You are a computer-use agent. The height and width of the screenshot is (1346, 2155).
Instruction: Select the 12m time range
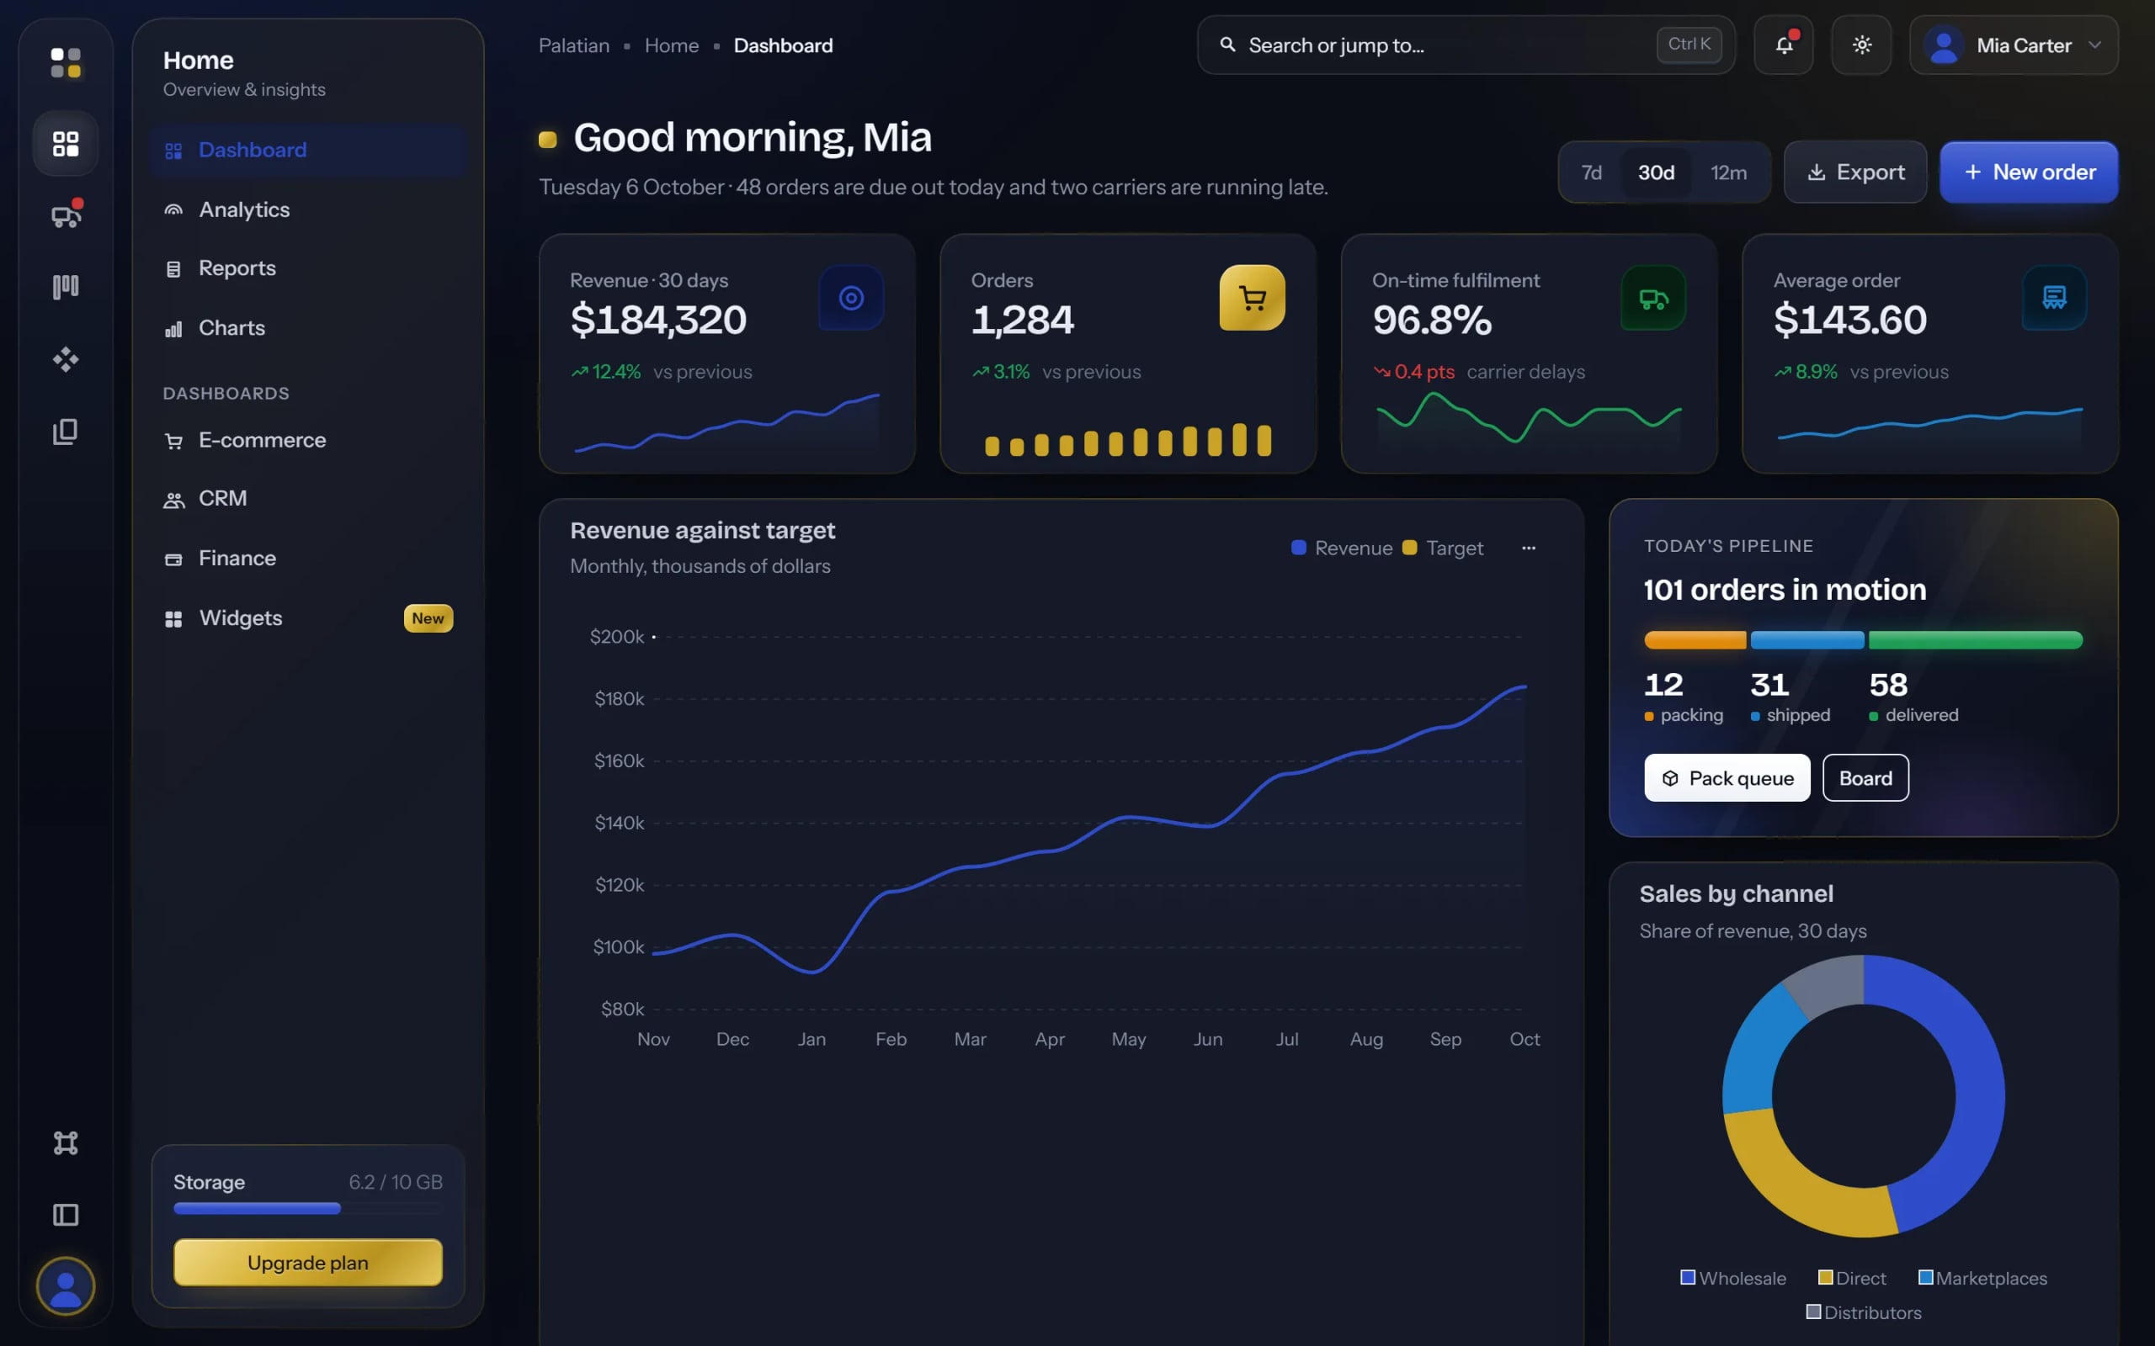(x=1728, y=172)
